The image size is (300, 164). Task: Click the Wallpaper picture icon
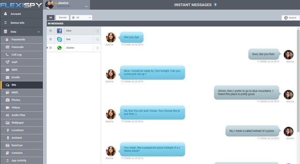7,123
